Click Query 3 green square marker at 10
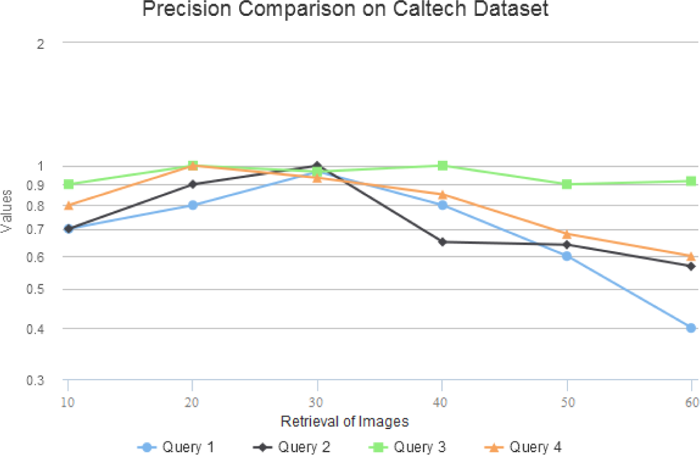The height and width of the screenshot is (455, 700). tap(68, 184)
